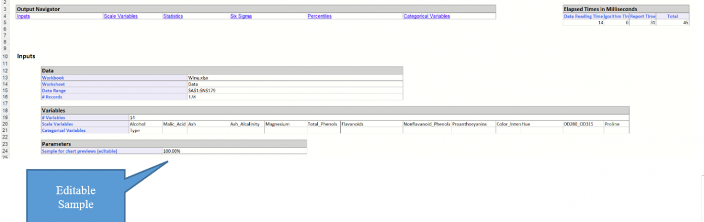Select the Elapsed Times in Milliseconds header
Image resolution: width=704 pixels, height=222 pixels.
click(x=625, y=9)
